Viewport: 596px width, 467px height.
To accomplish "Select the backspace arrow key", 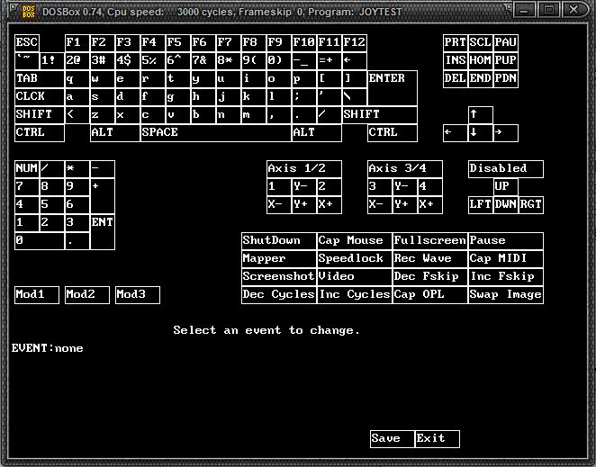I will point(355,60).
